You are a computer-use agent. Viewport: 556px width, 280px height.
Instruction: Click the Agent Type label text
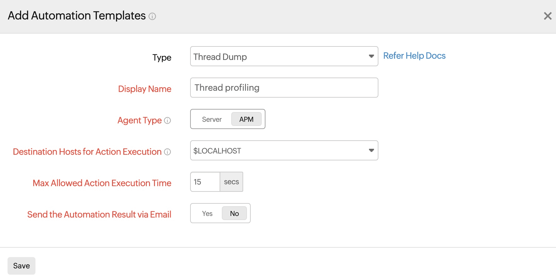(x=140, y=121)
